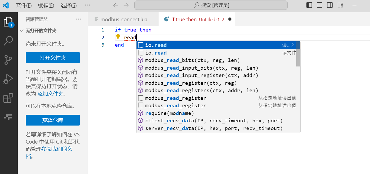Collapse the 无打开的文件夹 section
This screenshot has height=174, width=370.
point(22,31)
